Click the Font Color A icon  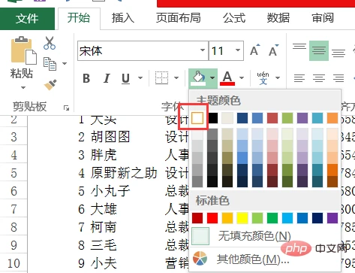tap(227, 78)
